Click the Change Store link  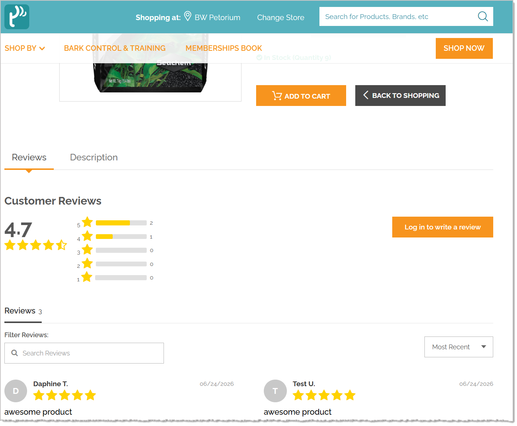point(281,18)
